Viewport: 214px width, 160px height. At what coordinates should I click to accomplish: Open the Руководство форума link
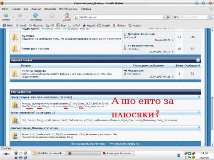point(124,144)
